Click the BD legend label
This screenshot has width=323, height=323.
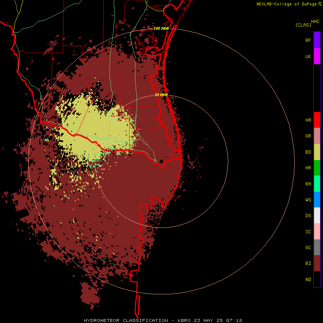tap(308, 152)
